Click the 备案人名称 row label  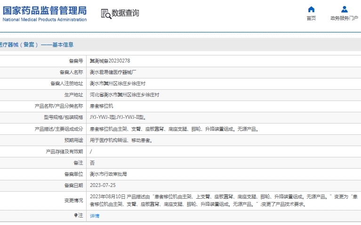coord(72,72)
